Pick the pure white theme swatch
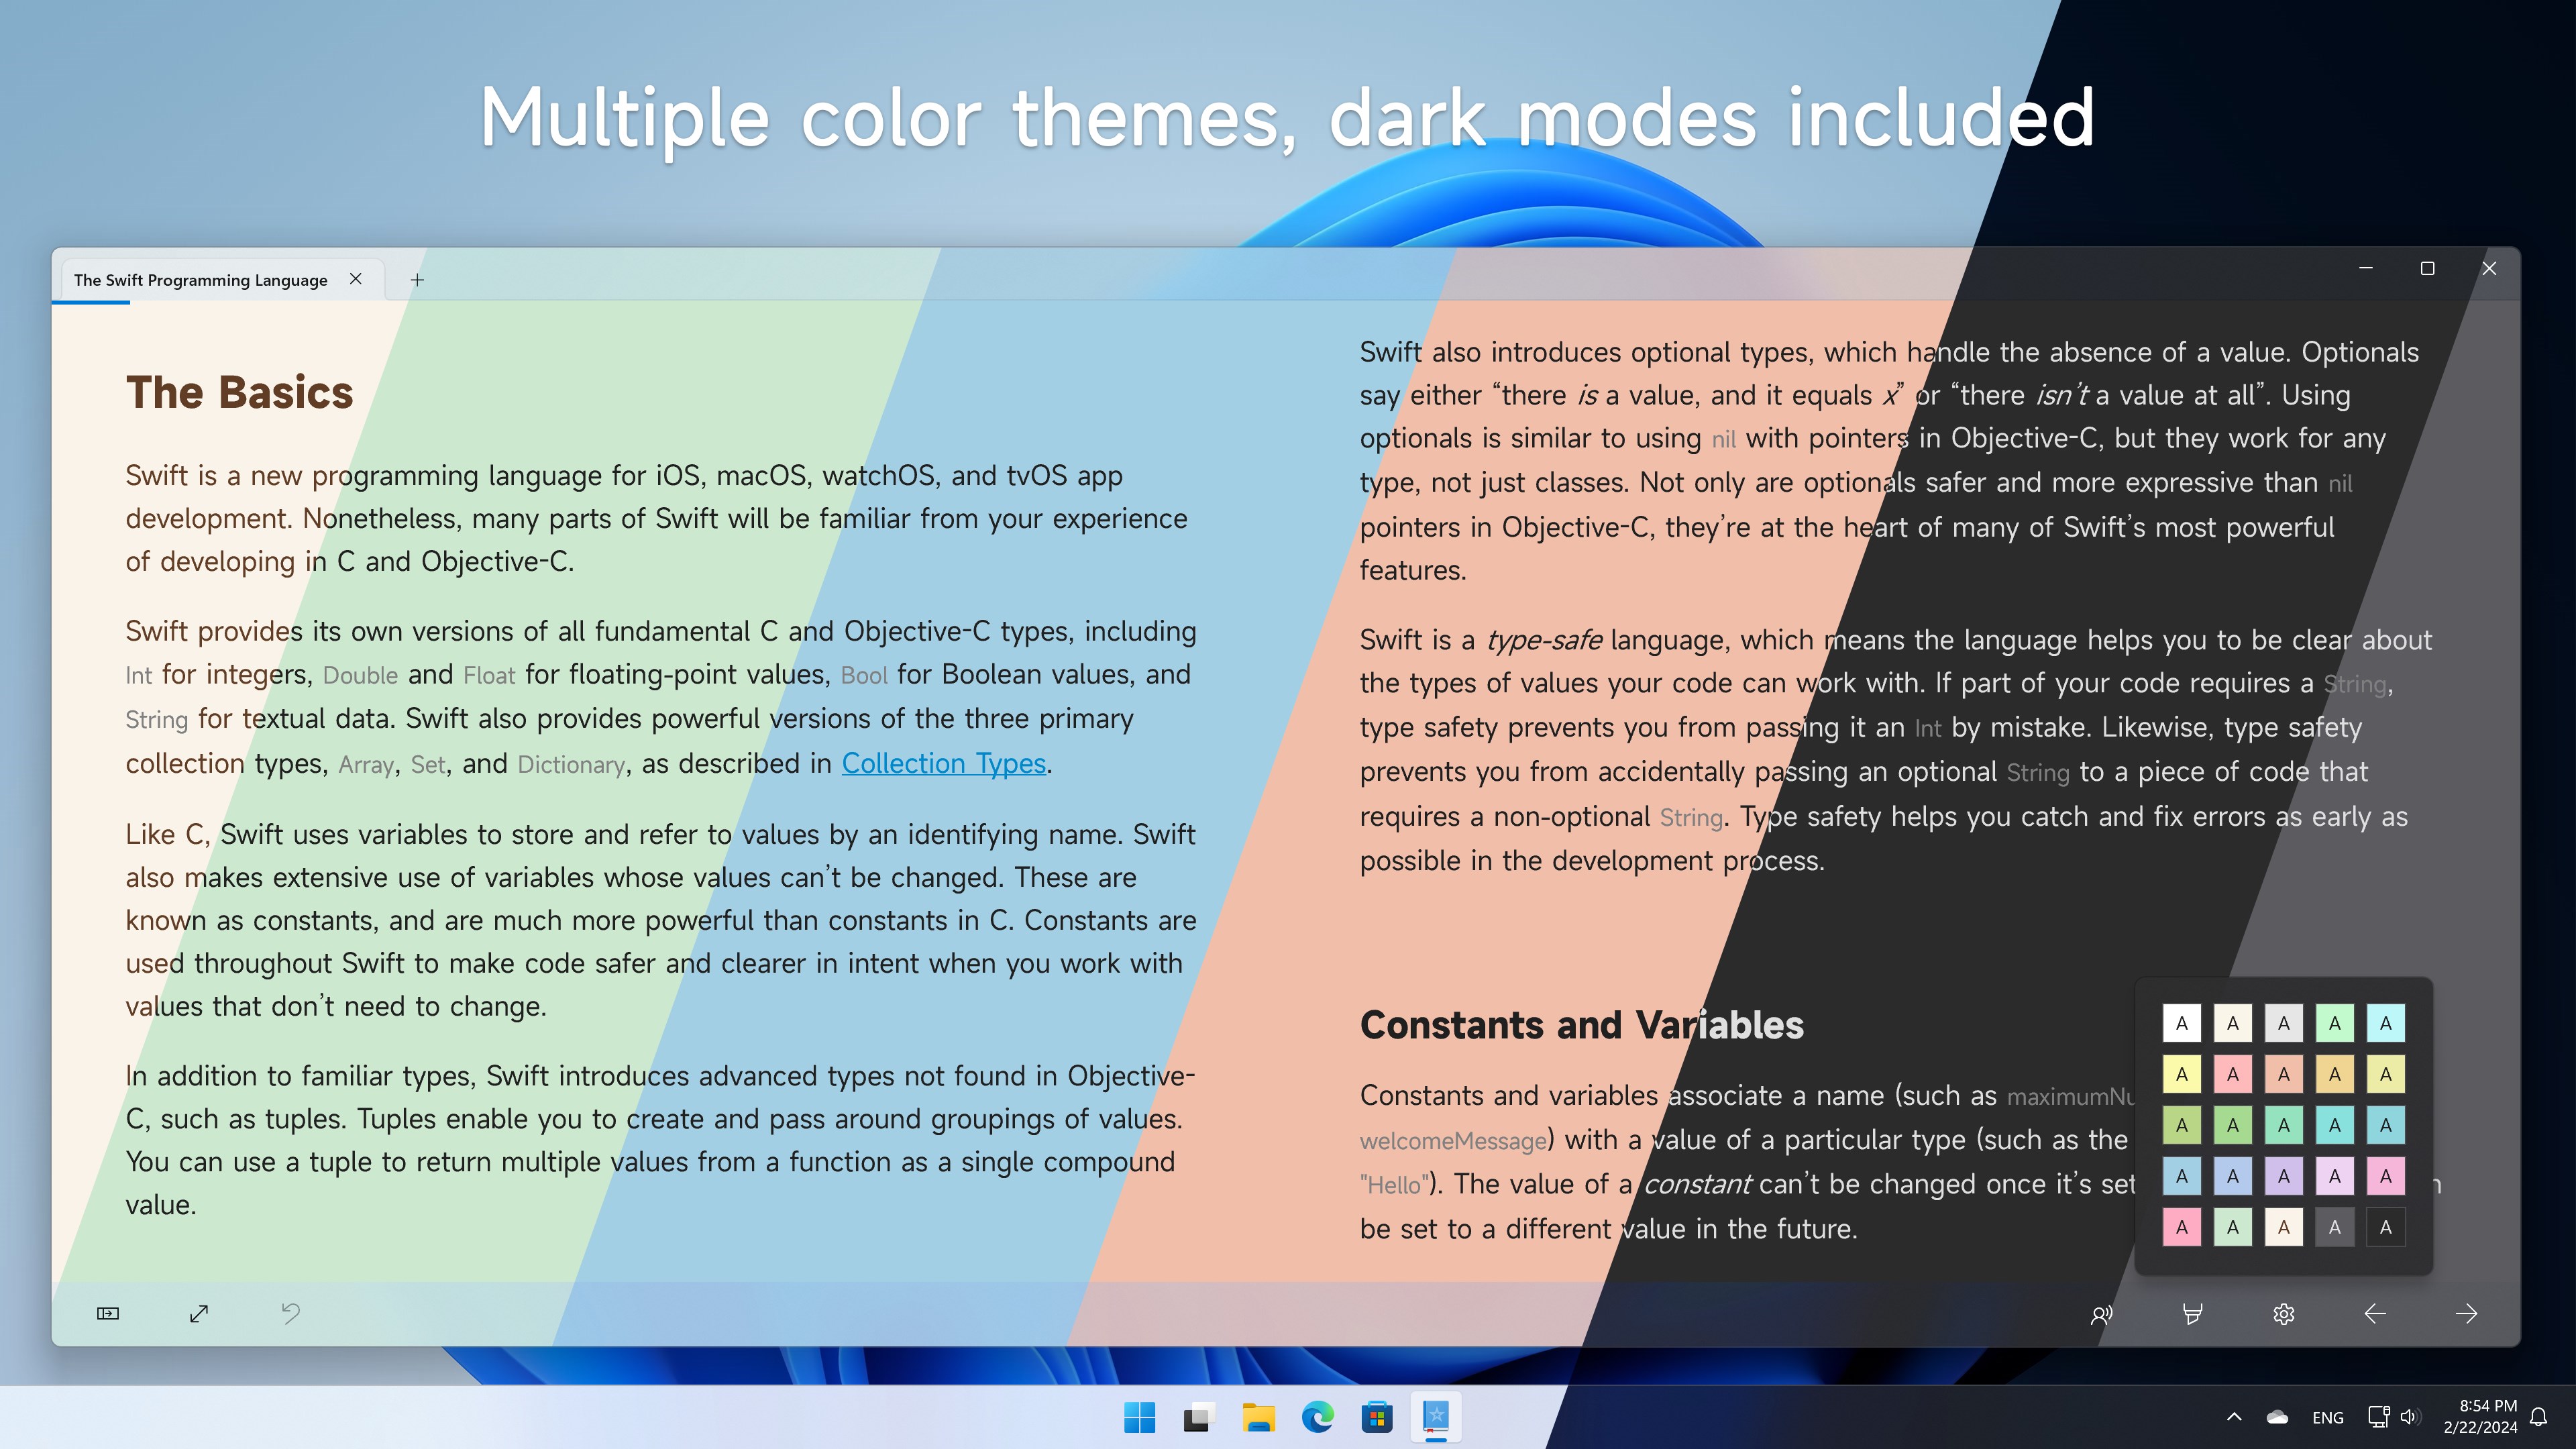This screenshot has width=2576, height=1449. click(2181, 1023)
